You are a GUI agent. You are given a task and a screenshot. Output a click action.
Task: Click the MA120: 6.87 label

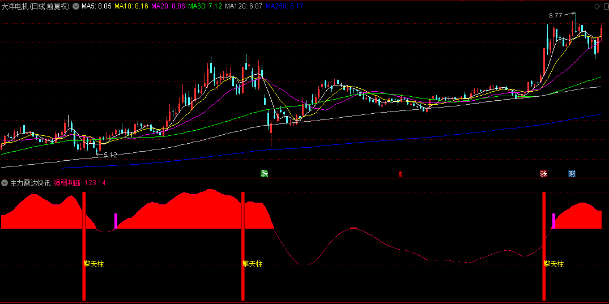(x=244, y=6)
